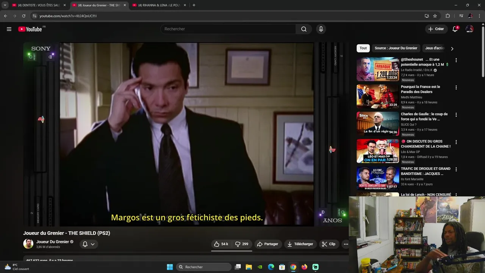The image size is (485, 273).
Task: Open Microsoft Edge from the taskbar
Action: click(x=271, y=267)
